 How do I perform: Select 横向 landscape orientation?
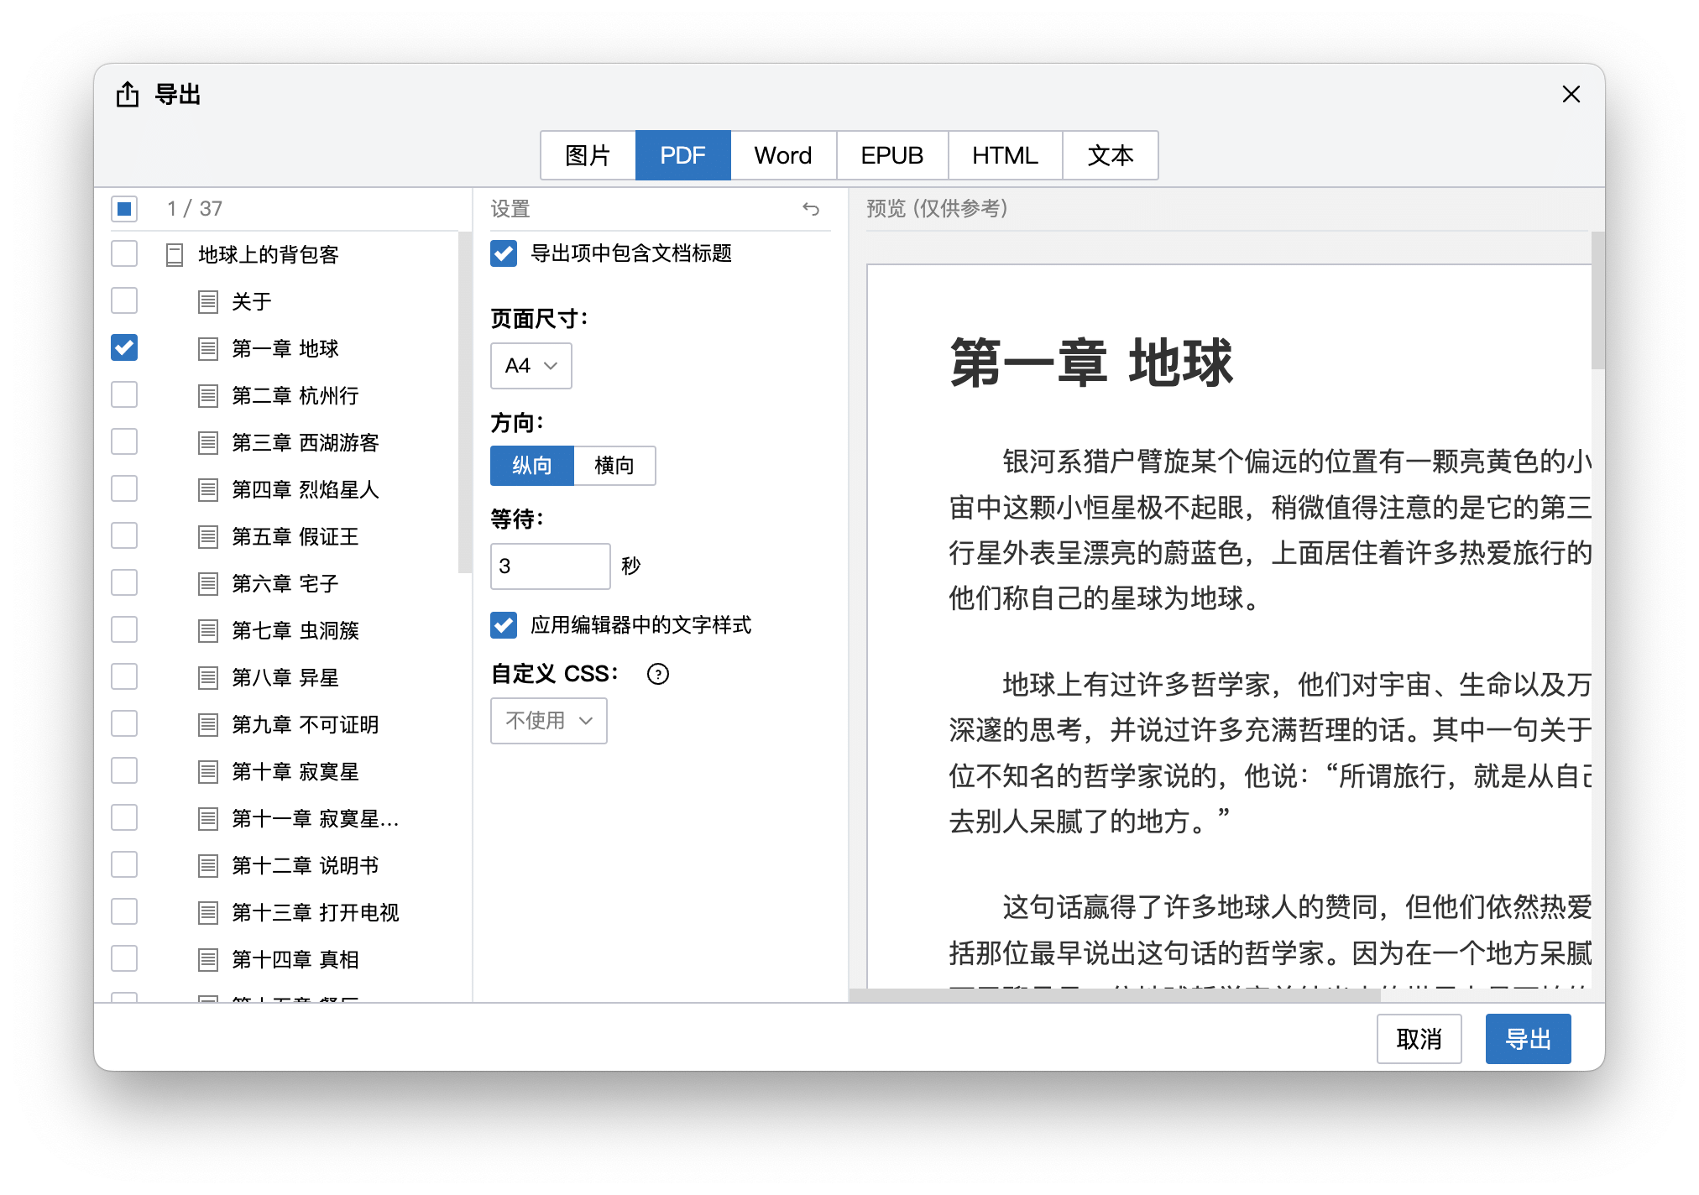tap(614, 466)
